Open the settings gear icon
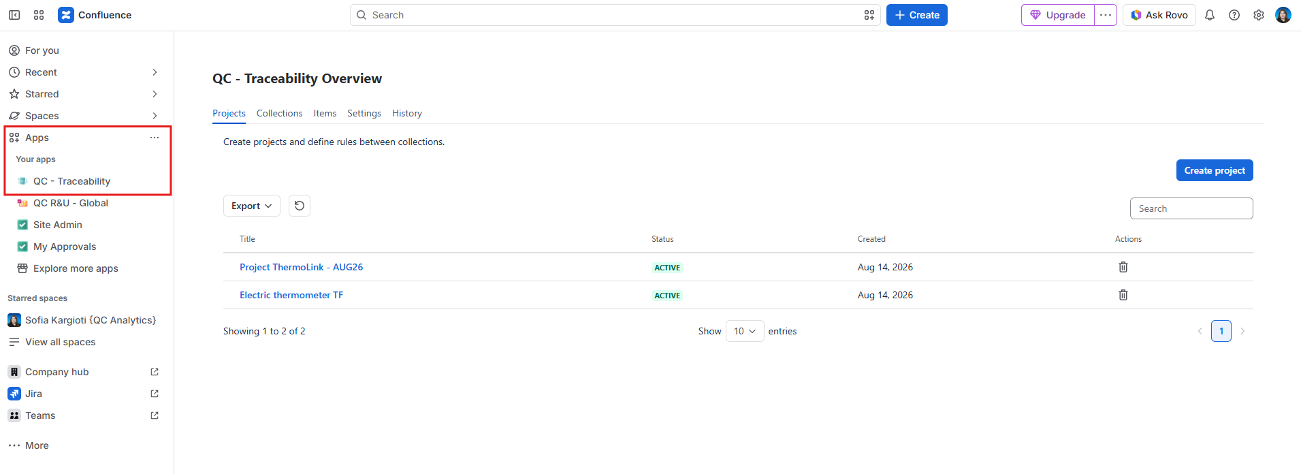The width and height of the screenshot is (1301, 474). click(x=1259, y=15)
